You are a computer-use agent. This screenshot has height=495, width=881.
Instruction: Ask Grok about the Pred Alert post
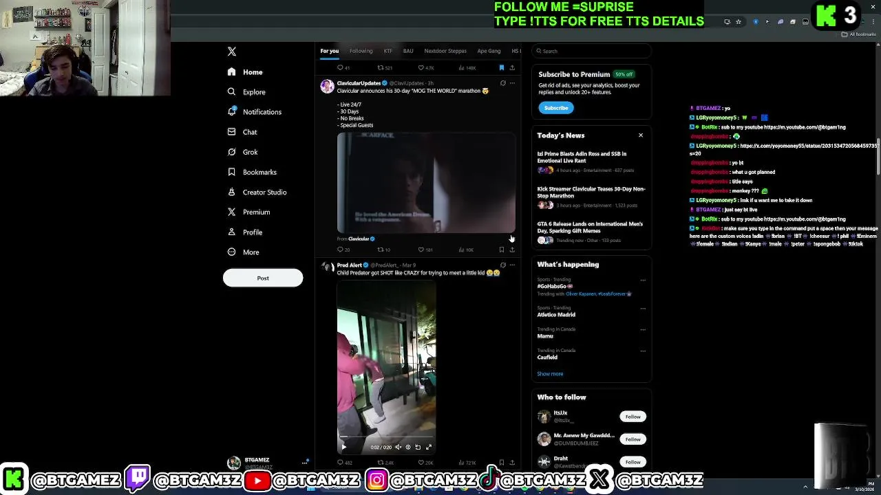pos(502,265)
